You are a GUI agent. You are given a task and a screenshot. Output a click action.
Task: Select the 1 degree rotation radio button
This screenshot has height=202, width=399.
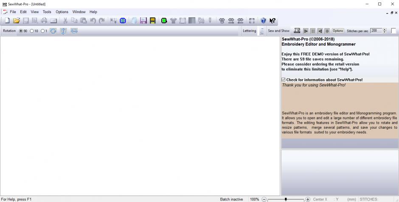tap(43, 31)
